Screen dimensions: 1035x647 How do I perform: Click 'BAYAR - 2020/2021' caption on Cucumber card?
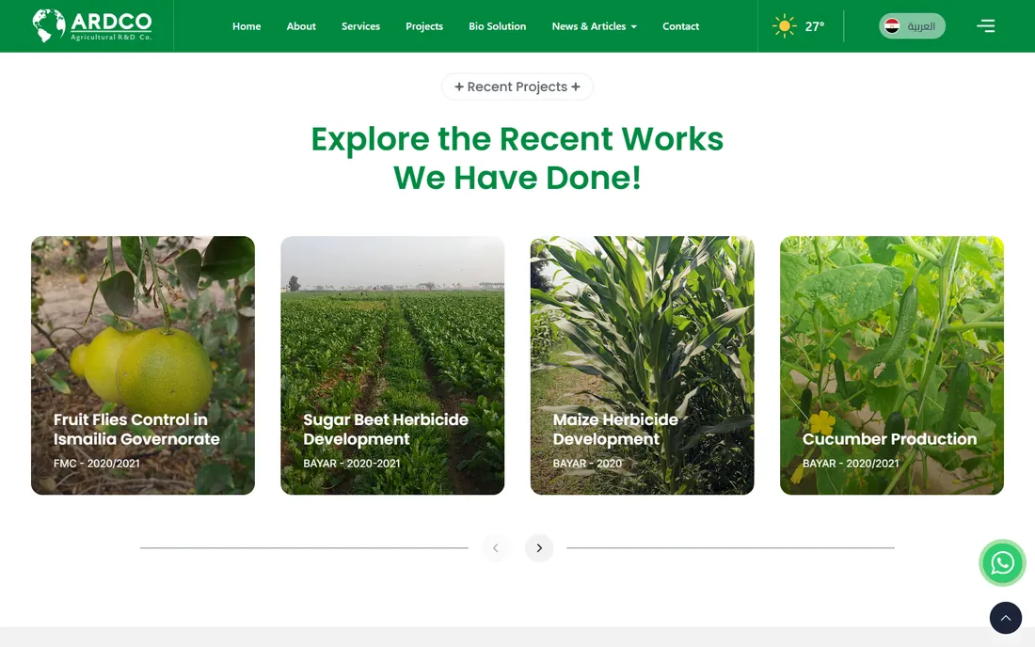pos(851,464)
